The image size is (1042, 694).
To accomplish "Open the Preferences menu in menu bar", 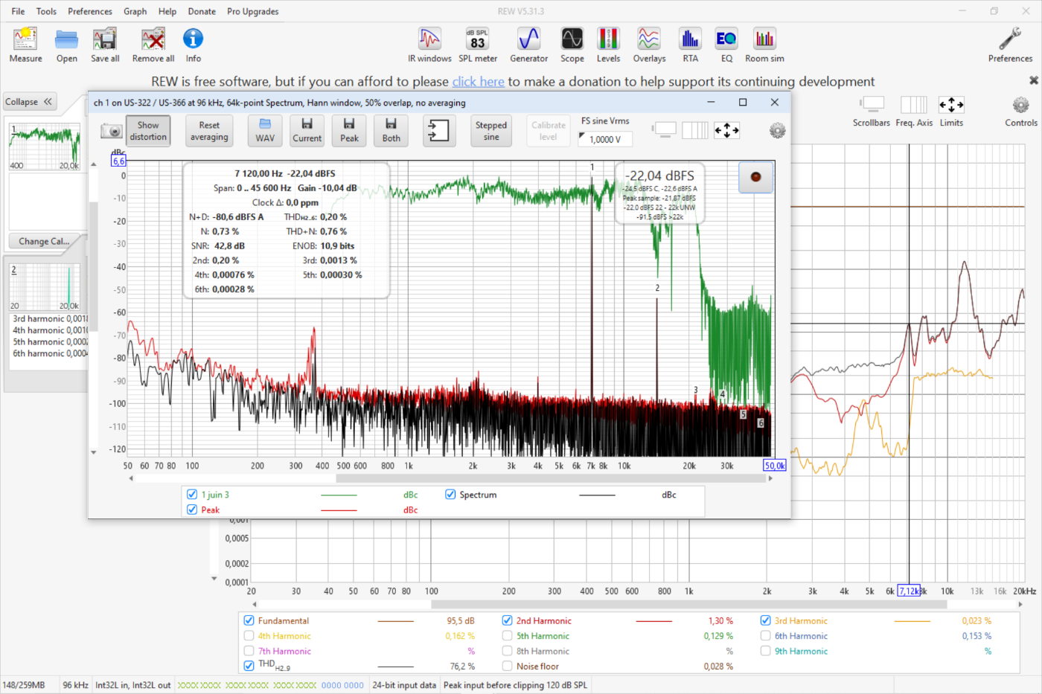I will [x=90, y=11].
